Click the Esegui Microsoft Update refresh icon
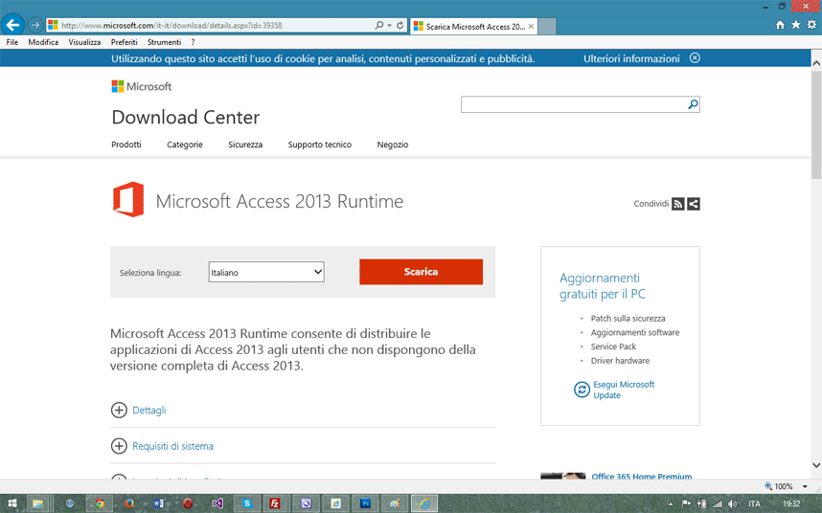This screenshot has width=822, height=513. click(x=582, y=390)
